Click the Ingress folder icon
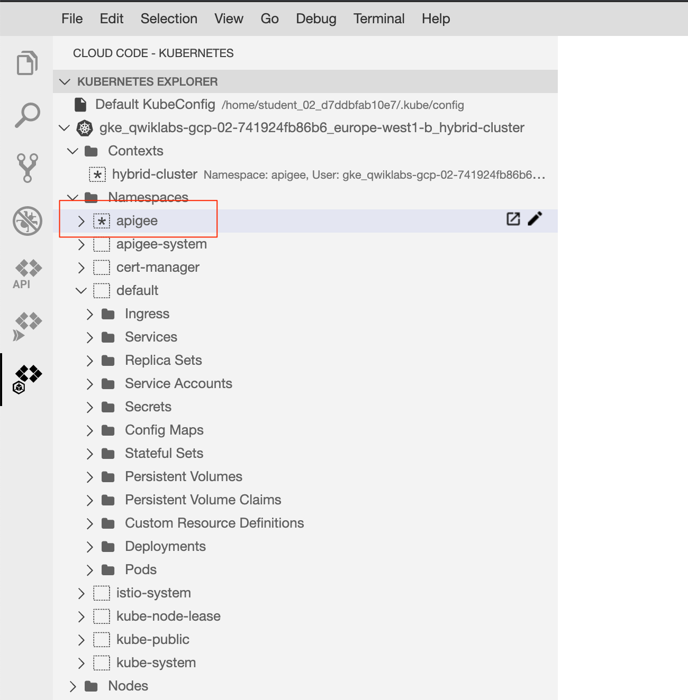This screenshot has height=700, width=688. tap(108, 314)
